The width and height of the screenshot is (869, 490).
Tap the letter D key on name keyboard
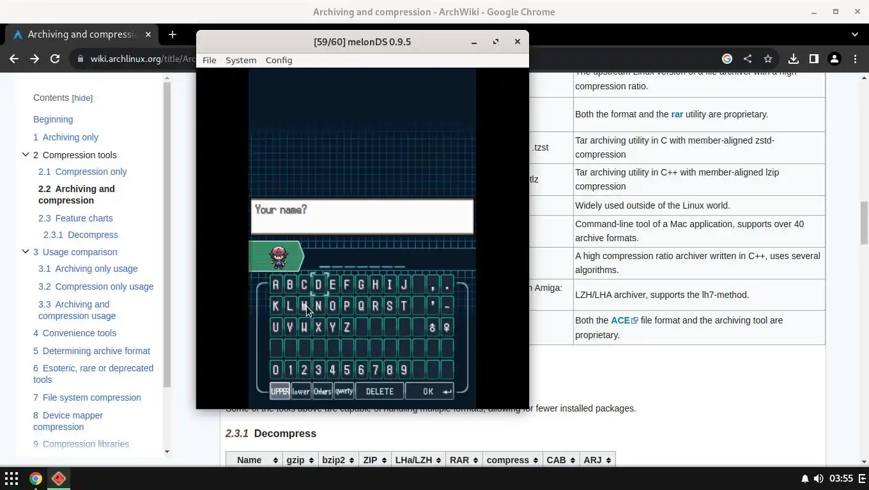(318, 285)
